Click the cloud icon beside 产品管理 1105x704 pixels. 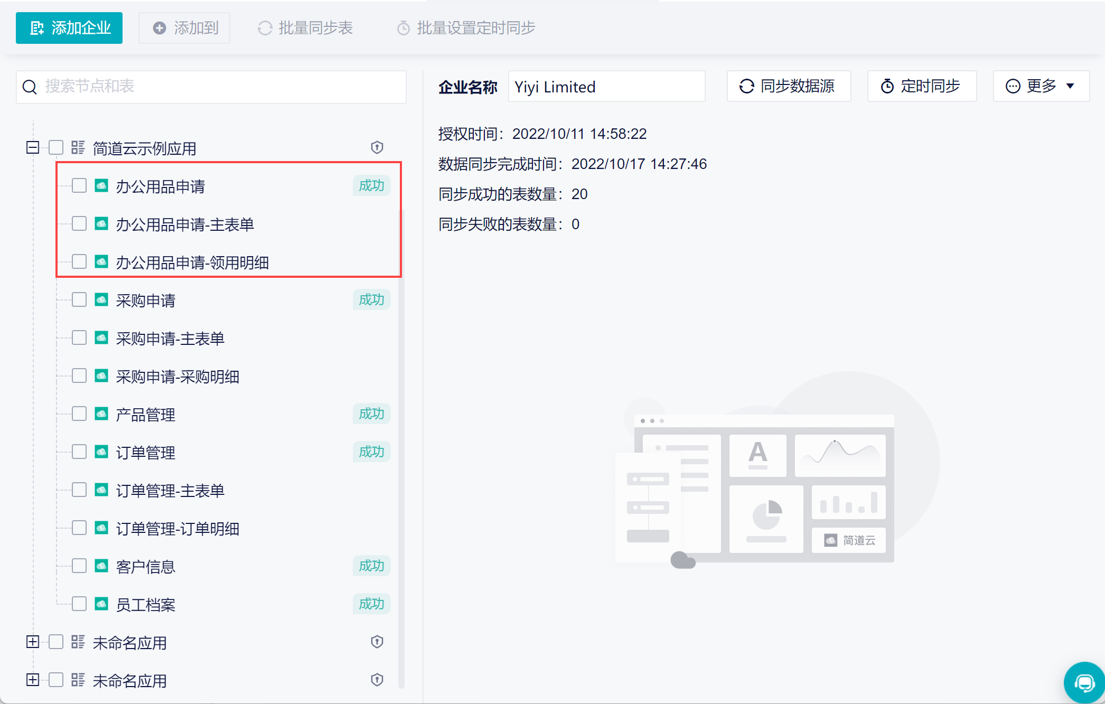pyautogui.click(x=101, y=414)
